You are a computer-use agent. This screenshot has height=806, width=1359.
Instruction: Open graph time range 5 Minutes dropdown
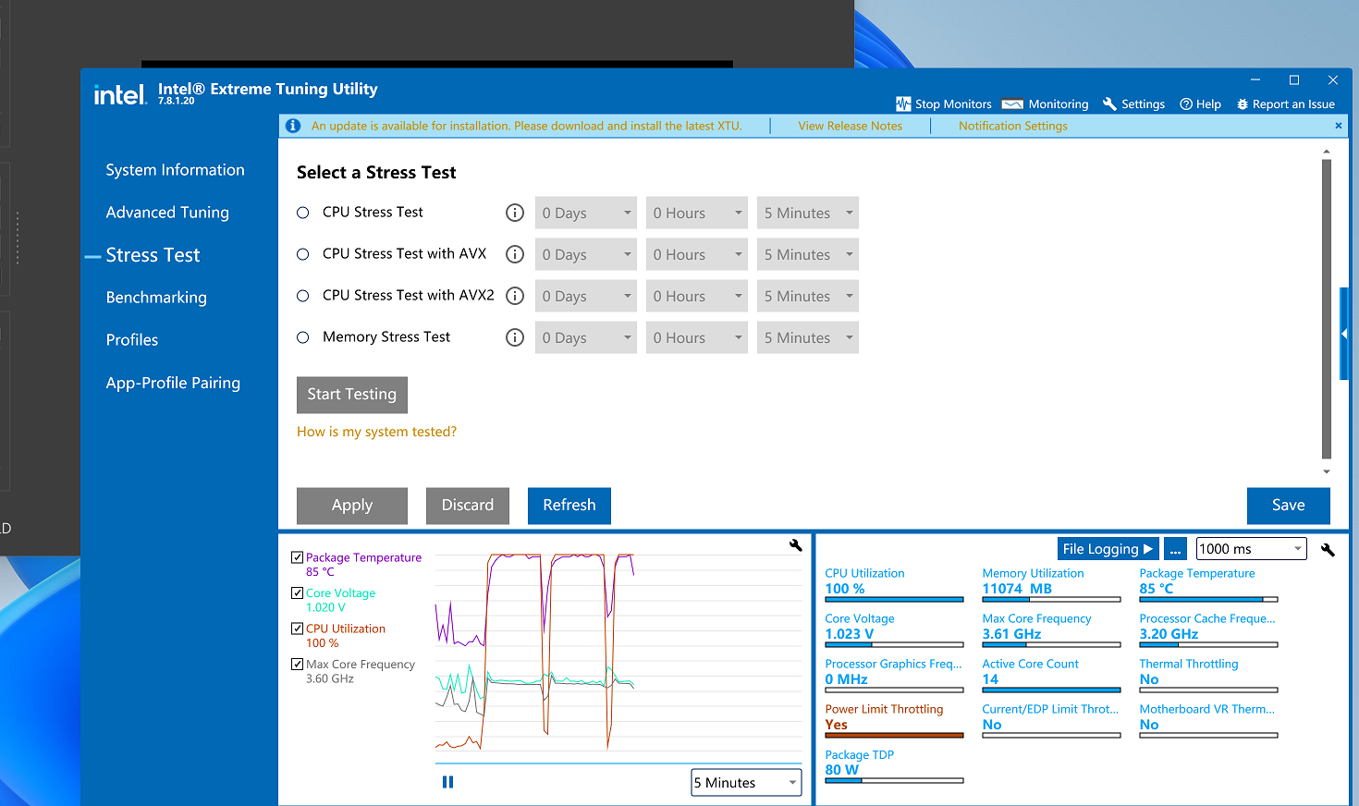747,782
